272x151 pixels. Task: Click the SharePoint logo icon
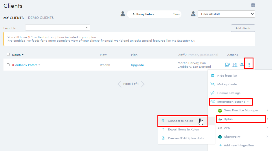click(x=220, y=137)
